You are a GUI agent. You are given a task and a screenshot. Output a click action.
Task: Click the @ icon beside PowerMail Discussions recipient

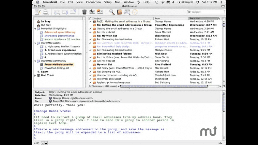(50, 101)
